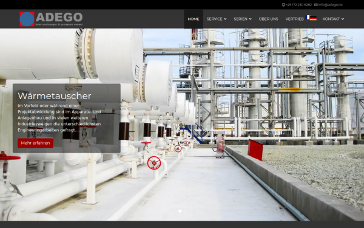Screen dimensions: 364x228
Task: Open the SERVICE menu item
Action: (x=214, y=19)
